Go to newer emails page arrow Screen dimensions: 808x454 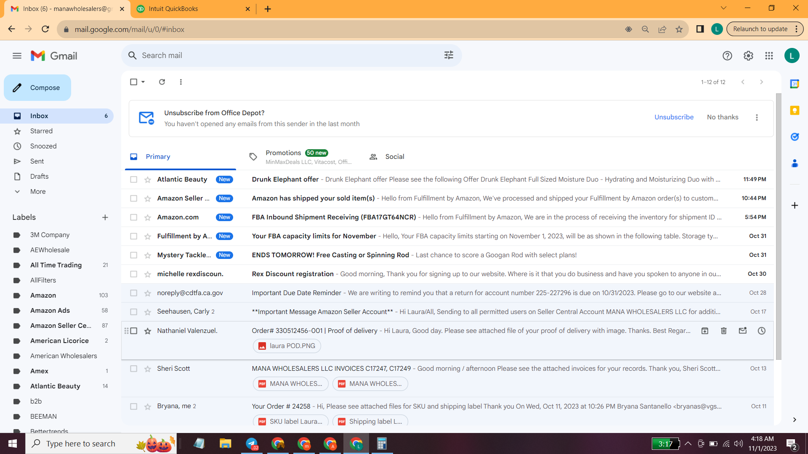[743, 82]
